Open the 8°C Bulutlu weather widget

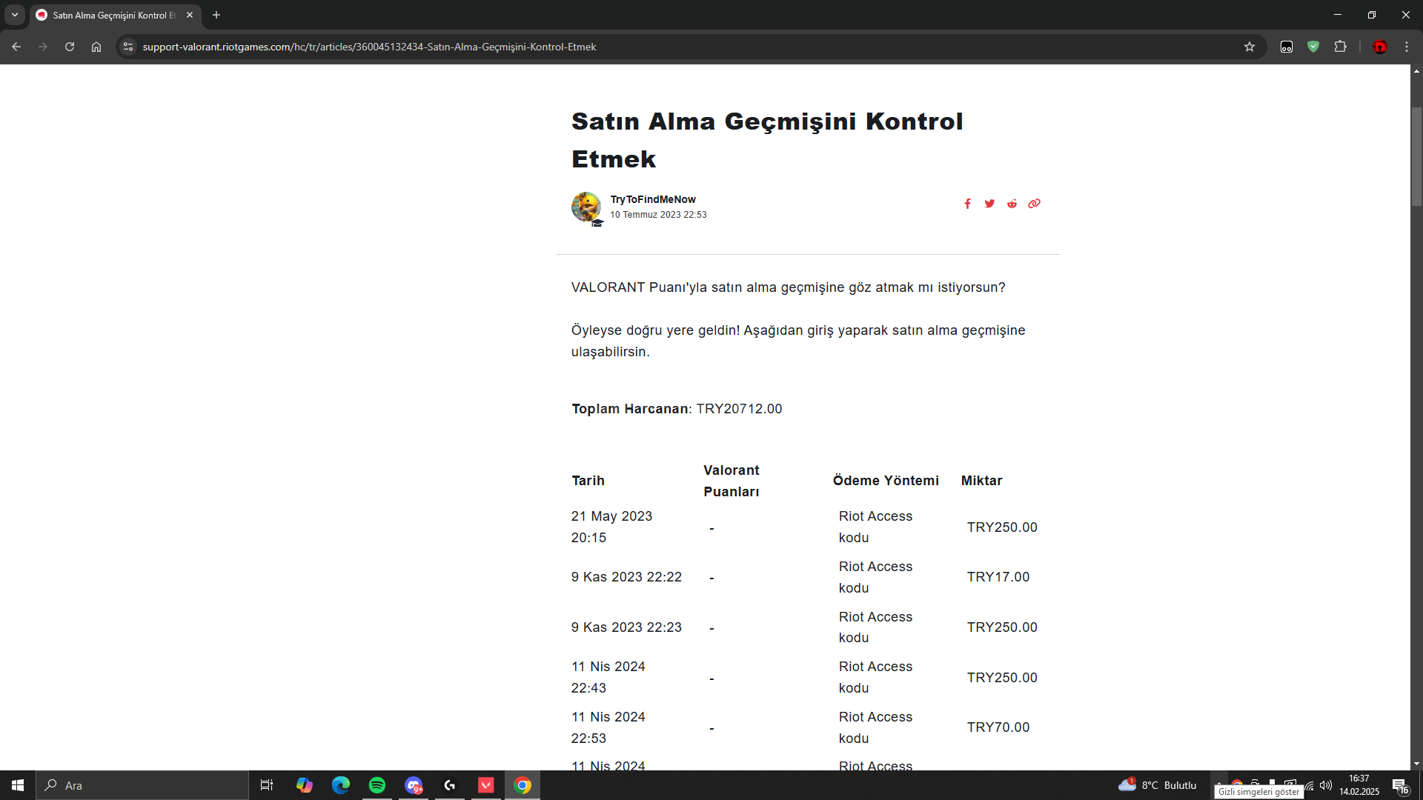pyautogui.click(x=1157, y=785)
